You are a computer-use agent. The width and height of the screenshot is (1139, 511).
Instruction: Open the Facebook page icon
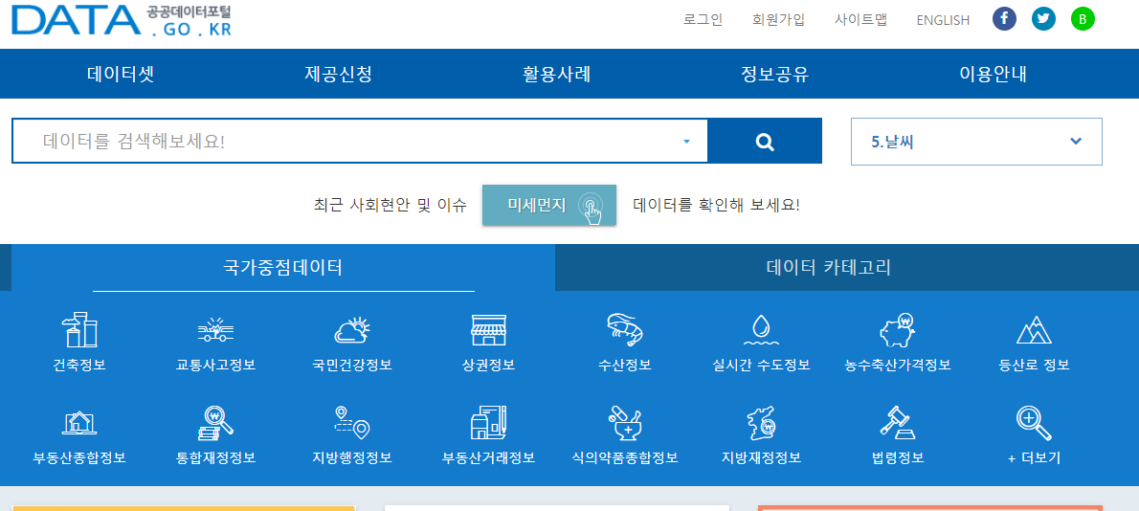click(x=1004, y=19)
